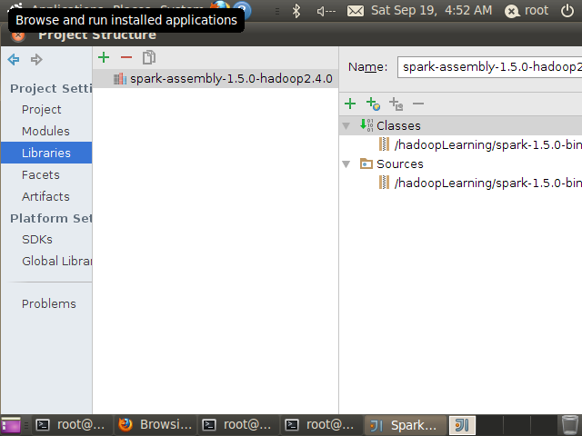The image size is (582, 436).
Task: Click second IntelliJ taskbar button with icon only
Action: pos(462,425)
